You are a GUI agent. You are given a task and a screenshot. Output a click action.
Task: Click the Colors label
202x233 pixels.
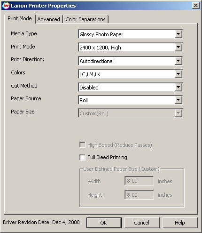(18, 72)
